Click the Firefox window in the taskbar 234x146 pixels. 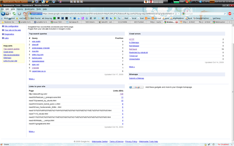pyautogui.click(x=146, y=2)
